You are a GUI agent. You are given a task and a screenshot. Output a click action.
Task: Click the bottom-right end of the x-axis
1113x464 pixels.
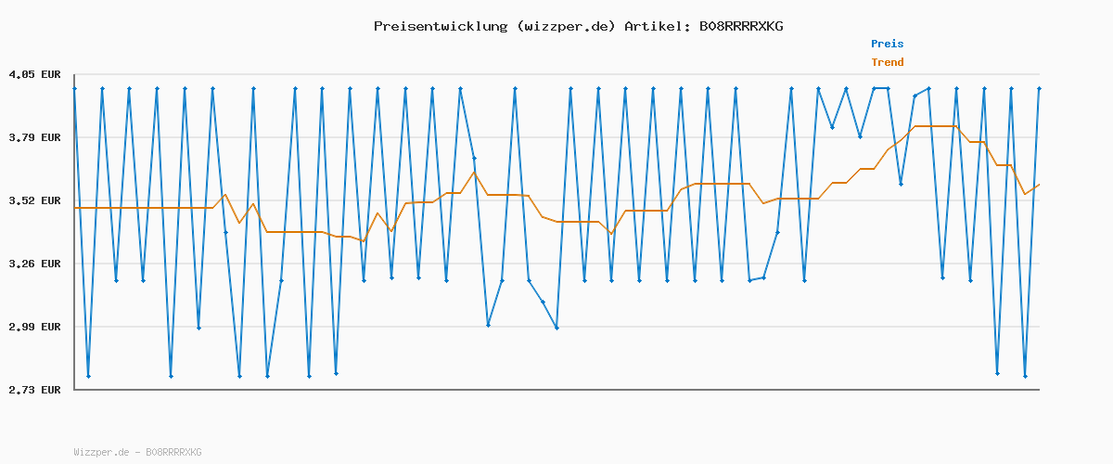point(1039,389)
